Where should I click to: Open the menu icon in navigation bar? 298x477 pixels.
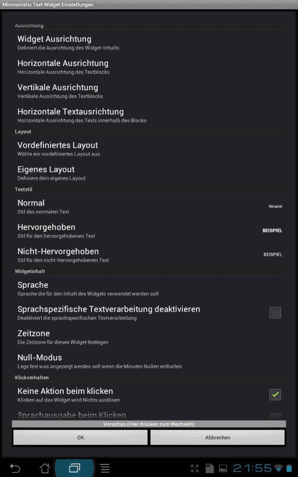105,468
